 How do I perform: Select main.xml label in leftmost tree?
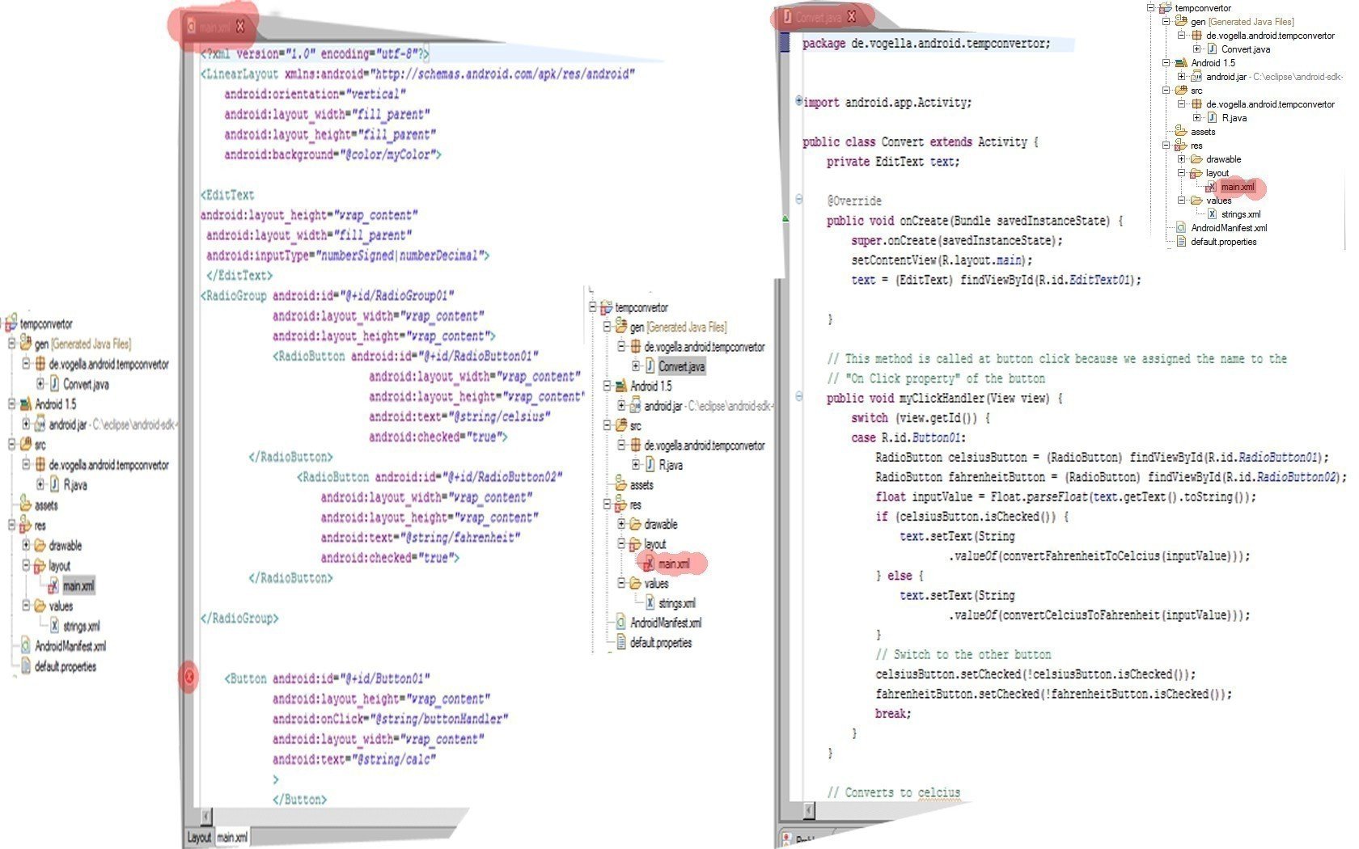78,585
